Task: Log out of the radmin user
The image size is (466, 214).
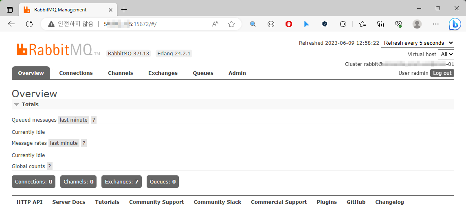Action: pos(442,73)
